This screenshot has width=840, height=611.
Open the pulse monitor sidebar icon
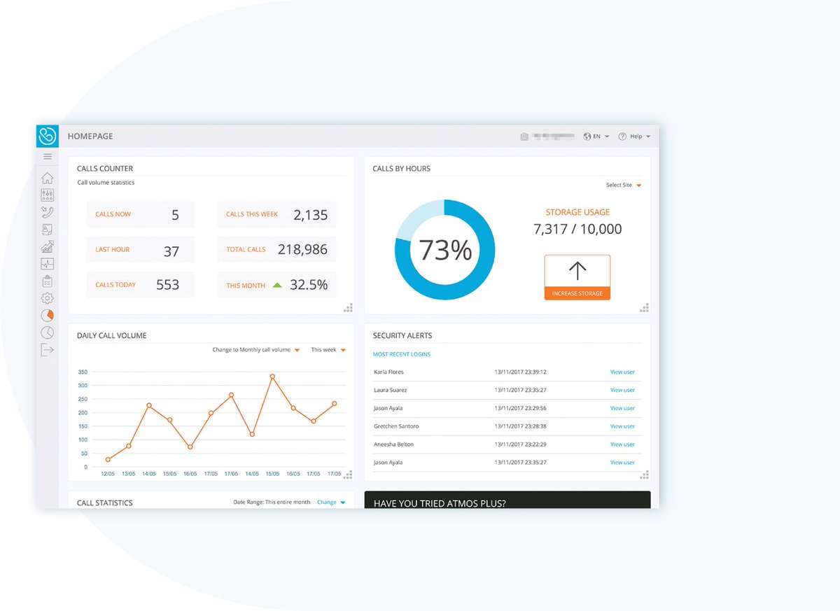tap(48, 264)
